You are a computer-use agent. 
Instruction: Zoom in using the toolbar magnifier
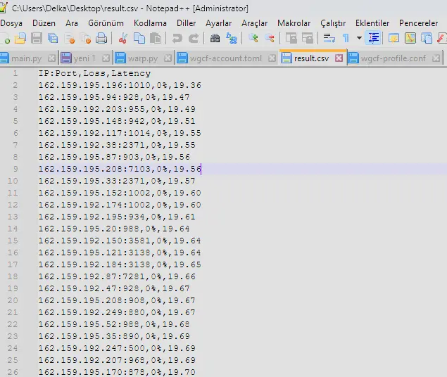coord(253,38)
